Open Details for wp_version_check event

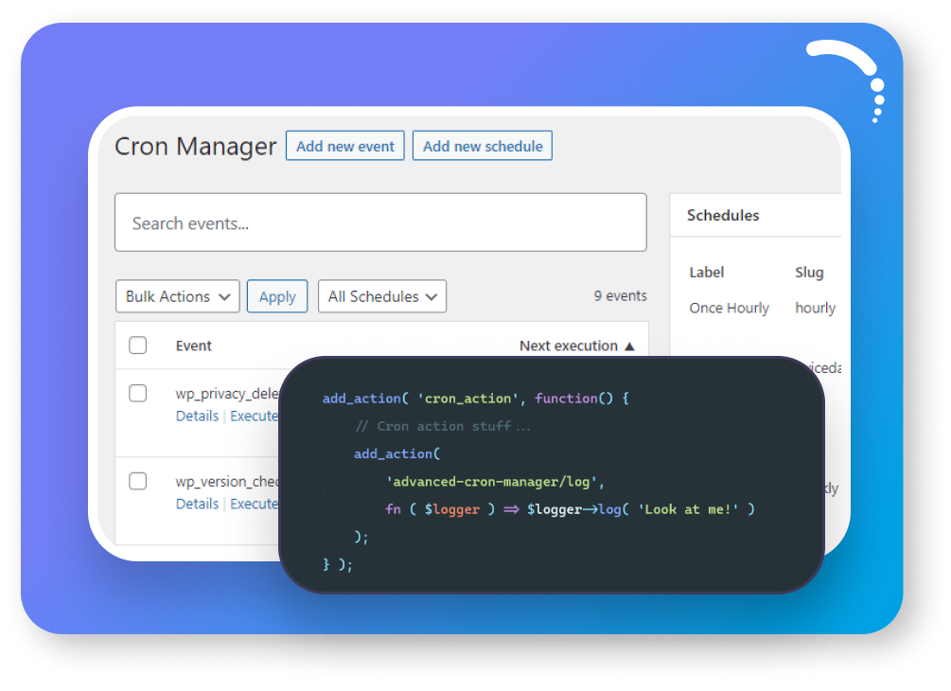click(x=196, y=504)
